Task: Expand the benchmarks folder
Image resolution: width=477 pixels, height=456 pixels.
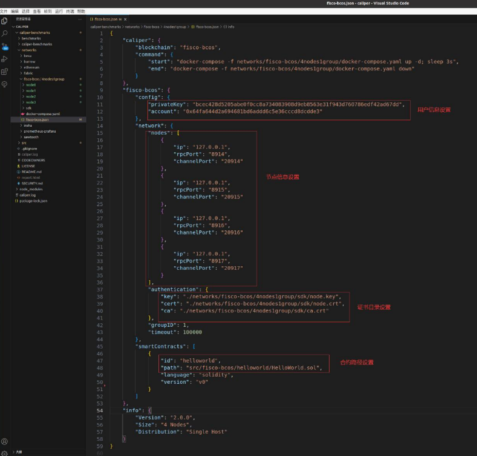Action: [x=19, y=38]
